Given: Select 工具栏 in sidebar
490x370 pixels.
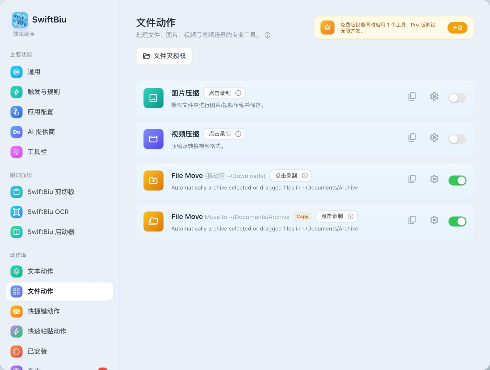Looking at the screenshot, I should [x=59, y=152].
